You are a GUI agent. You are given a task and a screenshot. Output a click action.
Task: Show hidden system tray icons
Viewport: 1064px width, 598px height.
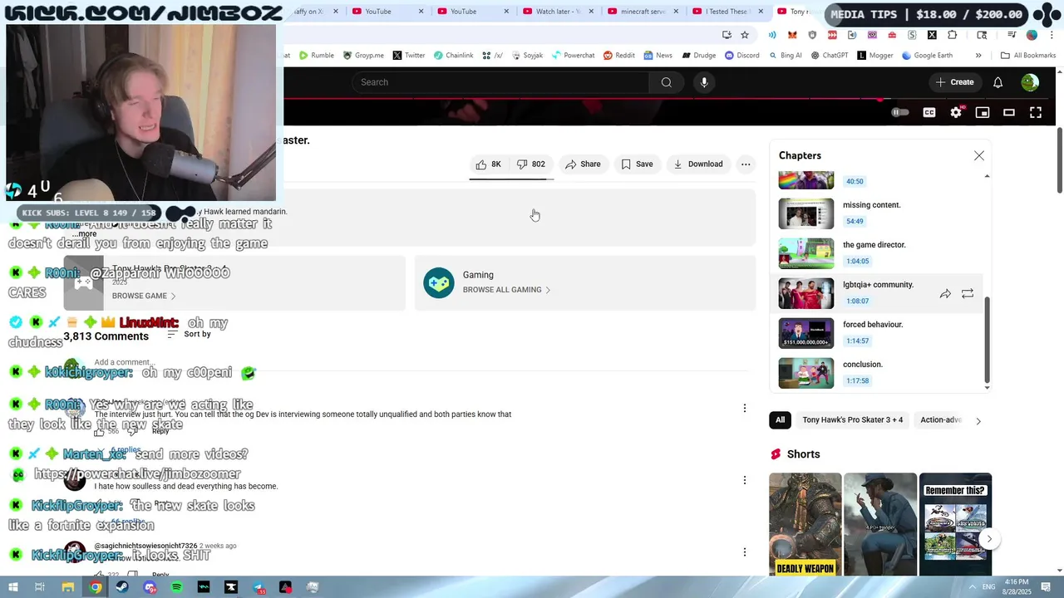tap(973, 587)
